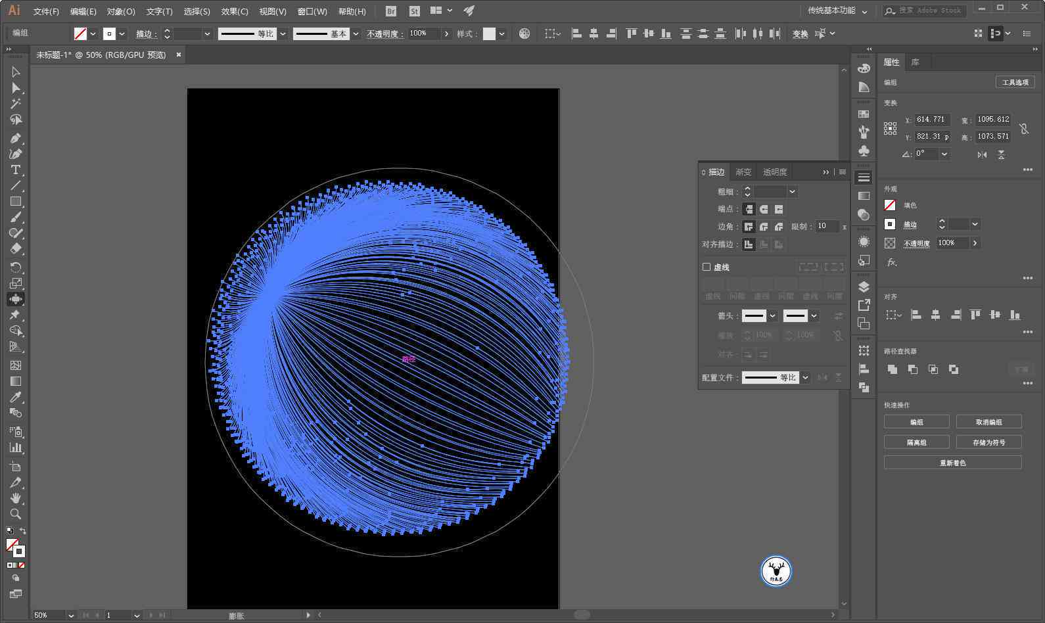Open the artboard number dropdown
Viewport: 1045px width, 623px height.
[137, 616]
